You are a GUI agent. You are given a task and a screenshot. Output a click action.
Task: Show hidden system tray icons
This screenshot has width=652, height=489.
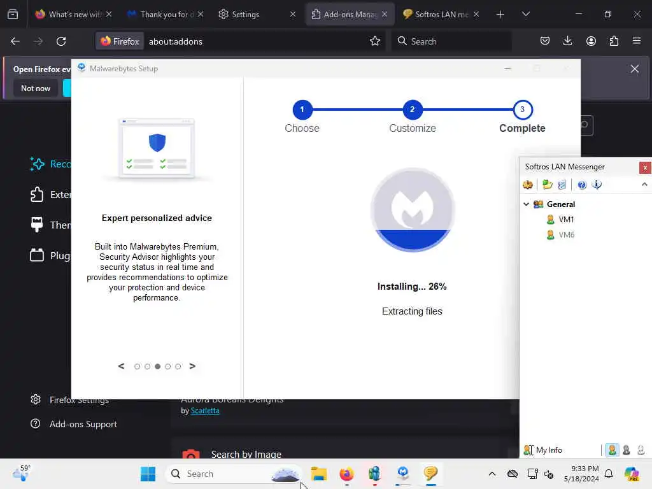(x=492, y=474)
